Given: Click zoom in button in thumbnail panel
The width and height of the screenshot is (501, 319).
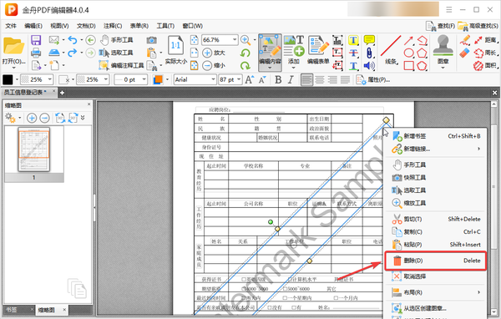Looking at the screenshot, I should coord(32,118).
